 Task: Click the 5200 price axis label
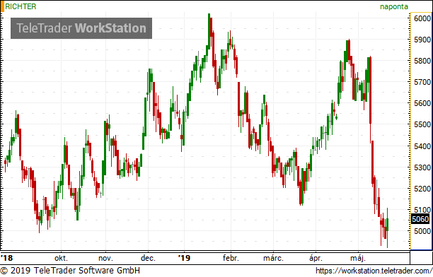422,189
